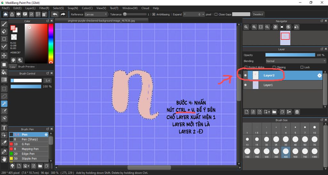Screen dimensions: 328x175
Task: Open the color palette icon under swatches
Action: [x=13, y=60]
